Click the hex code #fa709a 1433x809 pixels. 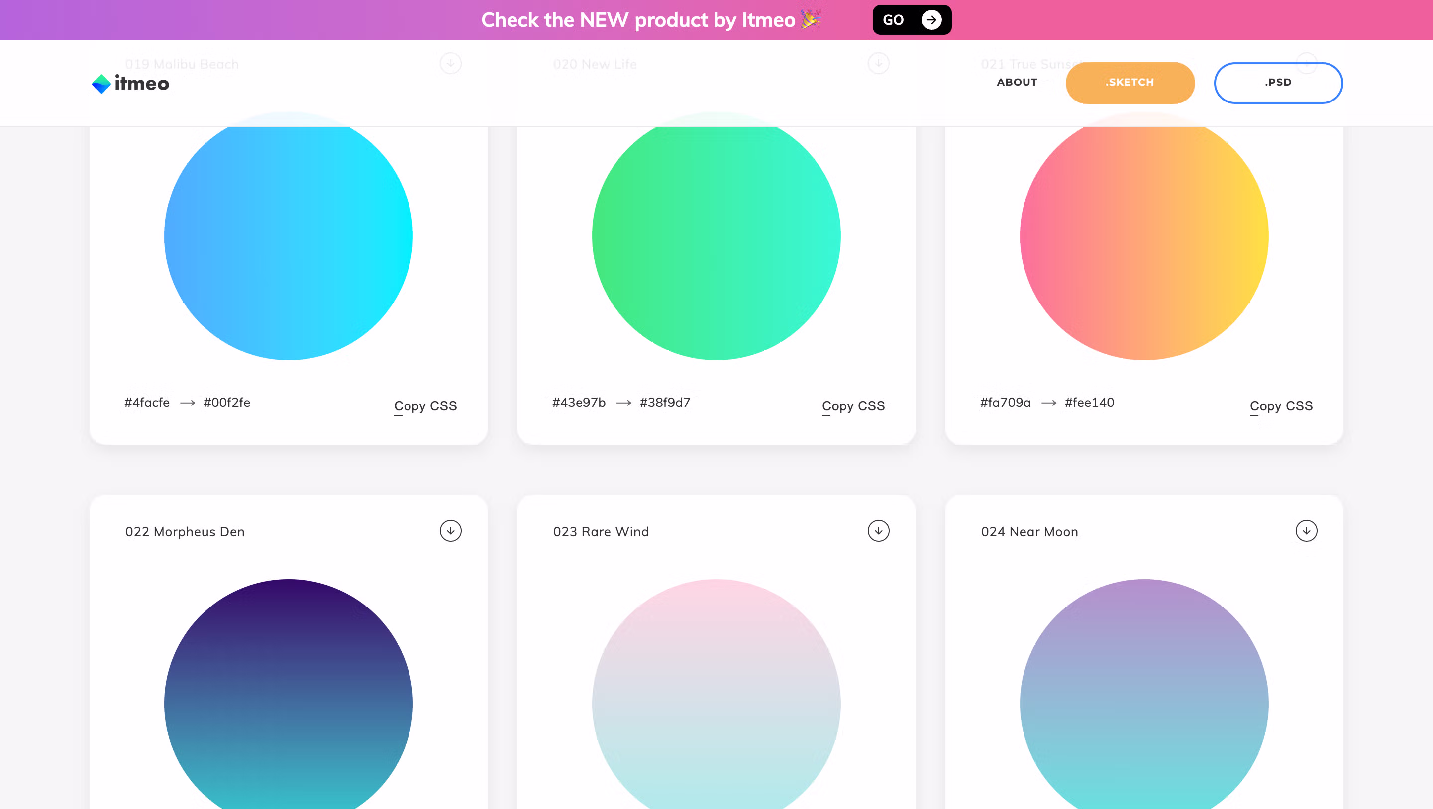pos(1005,403)
